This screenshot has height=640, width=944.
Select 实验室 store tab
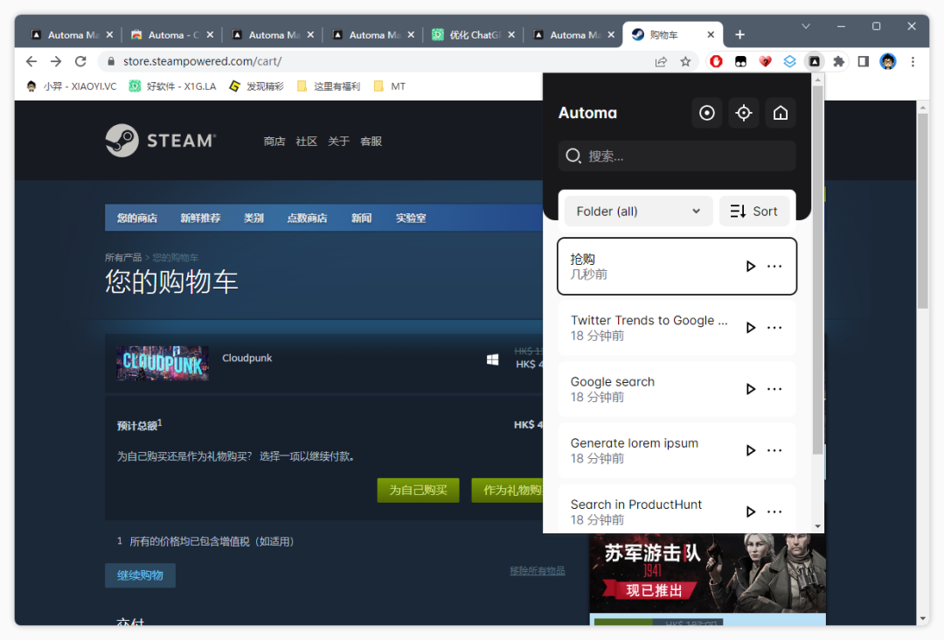click(411, 218)
